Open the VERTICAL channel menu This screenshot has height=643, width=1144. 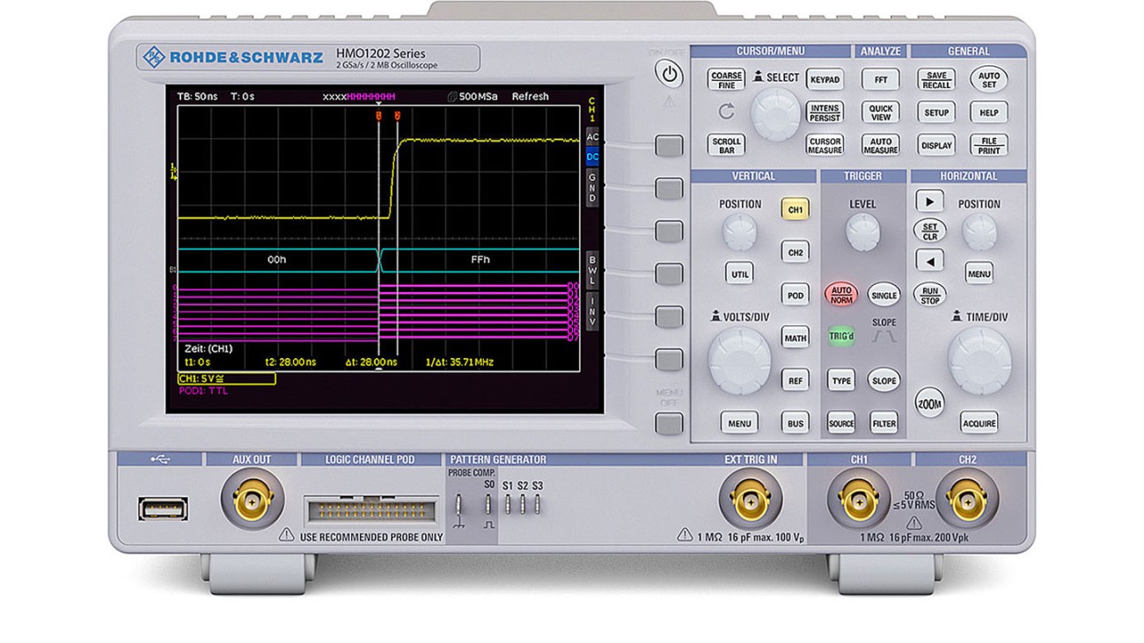[x=739, y=422]
